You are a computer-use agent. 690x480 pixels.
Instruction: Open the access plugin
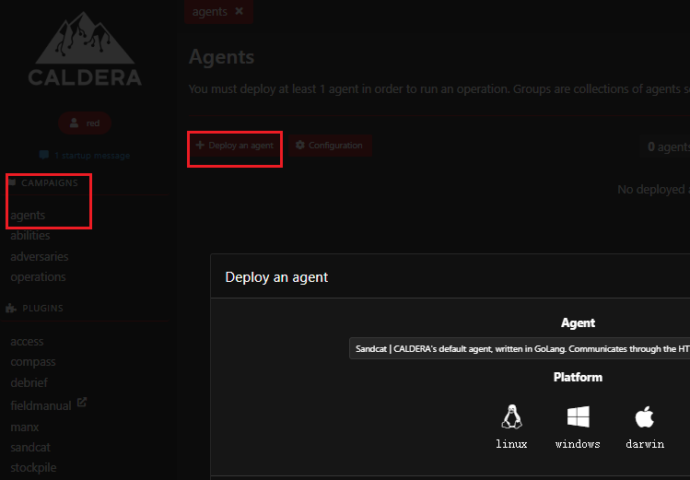27,342
